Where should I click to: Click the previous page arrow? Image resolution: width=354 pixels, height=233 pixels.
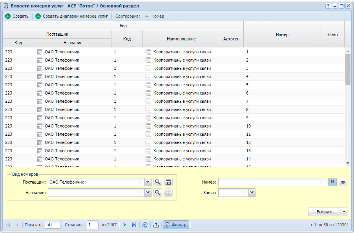[17, 225]
